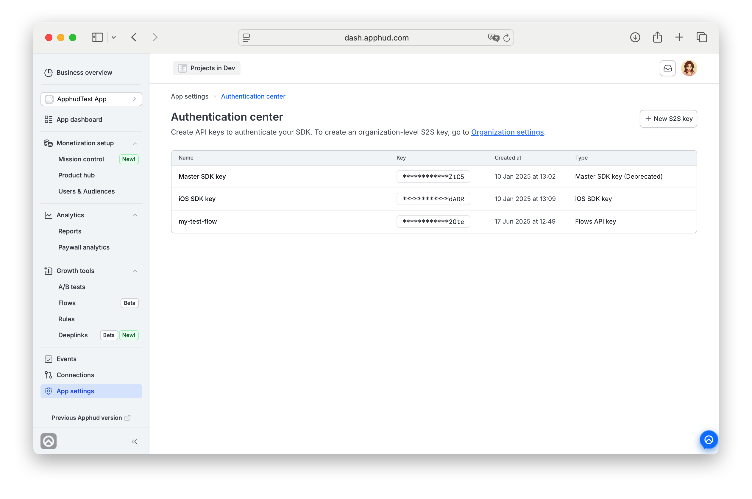Open Product hub
The image size is (752, 499).
pyautogui.click(x=77, y=175)
